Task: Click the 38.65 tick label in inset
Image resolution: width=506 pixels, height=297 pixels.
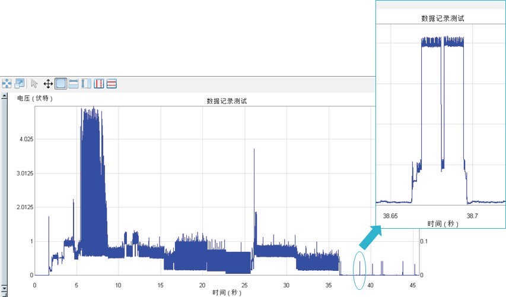Action: (390, 215)
